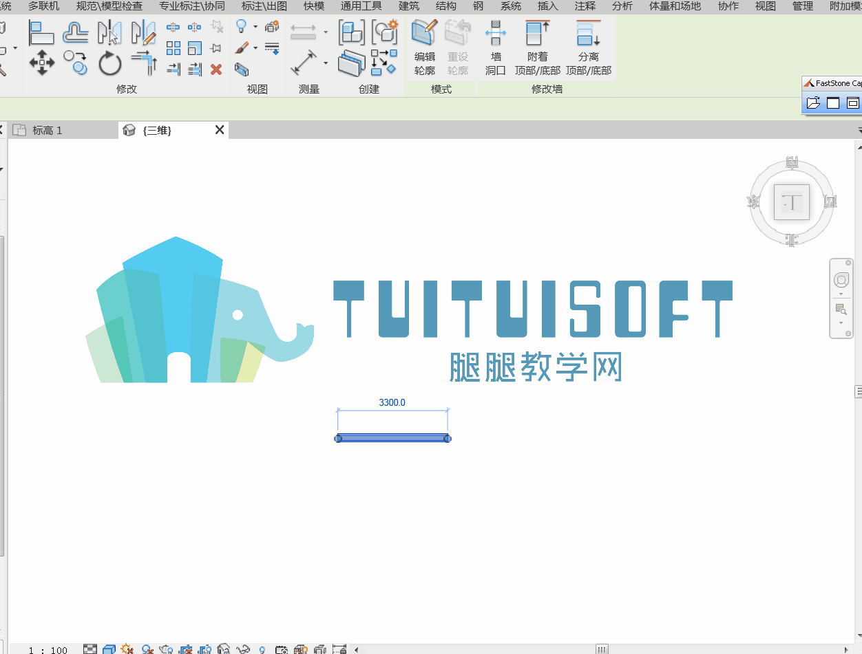This screenshot has height=654, width=862.
Task: Delete the selected element with red X
Action: point(215,69)
